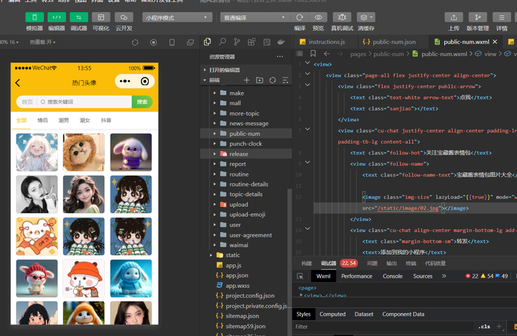Click the green 搜索 button in simulator

pos(143,102)
